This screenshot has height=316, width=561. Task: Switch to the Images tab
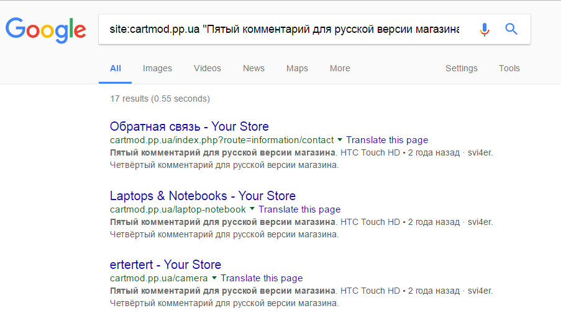(157, 68)
